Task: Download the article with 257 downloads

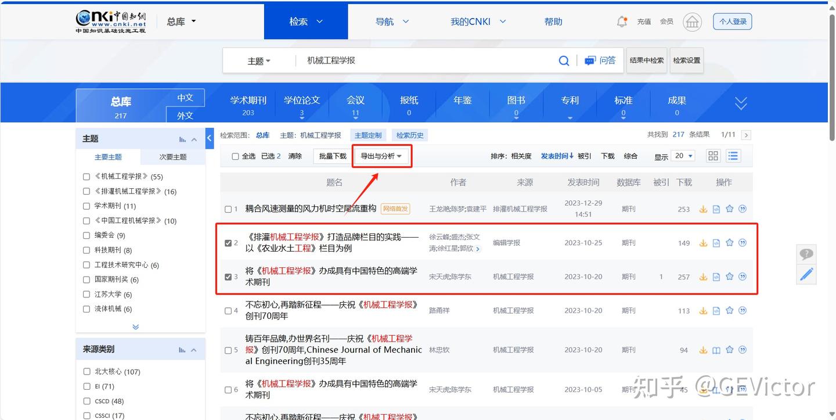Action: coord(703,277)
